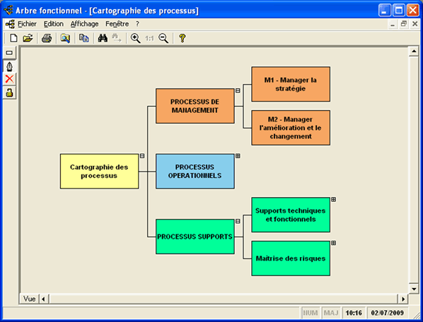Image resolution: width=423 pixels, height=322 pixels.
Task: Open a file with the folder icon
Action: [28, 38]
